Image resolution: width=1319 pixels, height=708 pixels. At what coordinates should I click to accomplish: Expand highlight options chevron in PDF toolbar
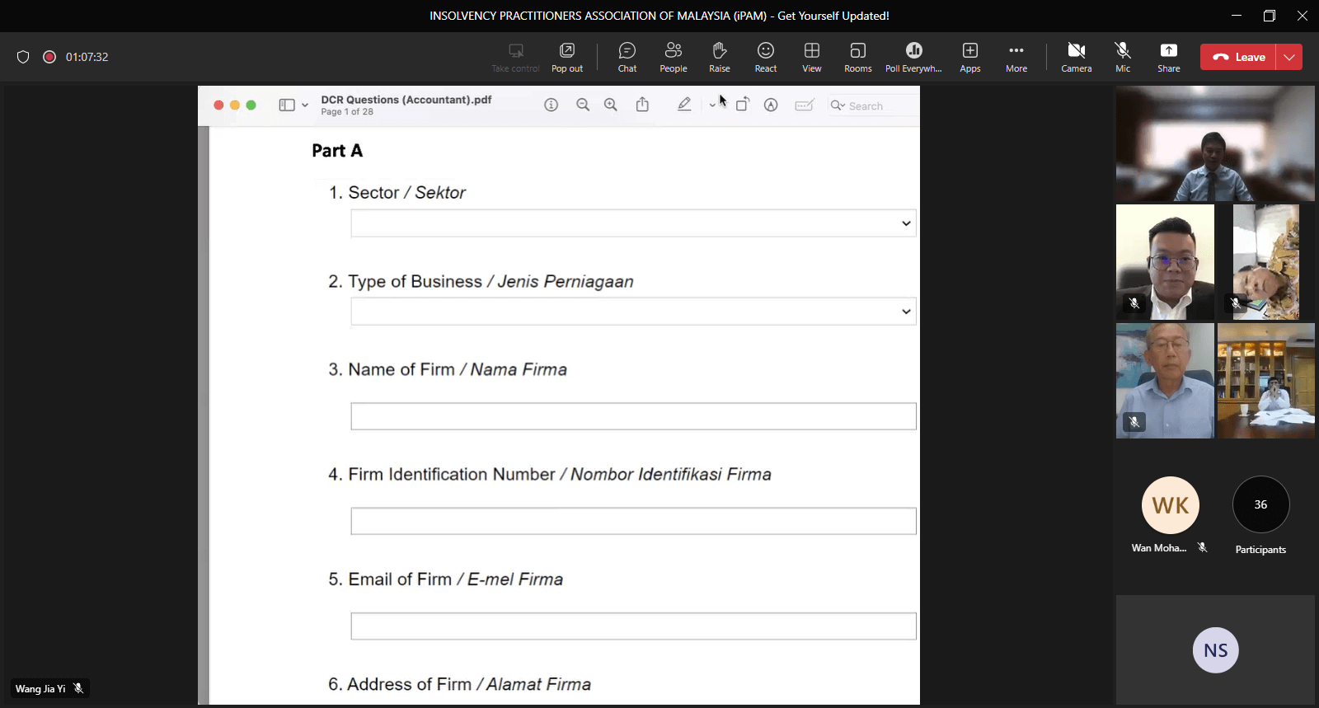pyautogui.click(x=712, y=105)
